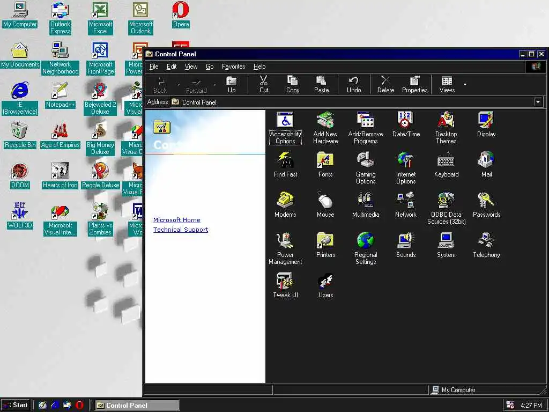Select the Network Neighborhood desktop icon
Viewport: 549px width, 412px height.
click(60, 58)
